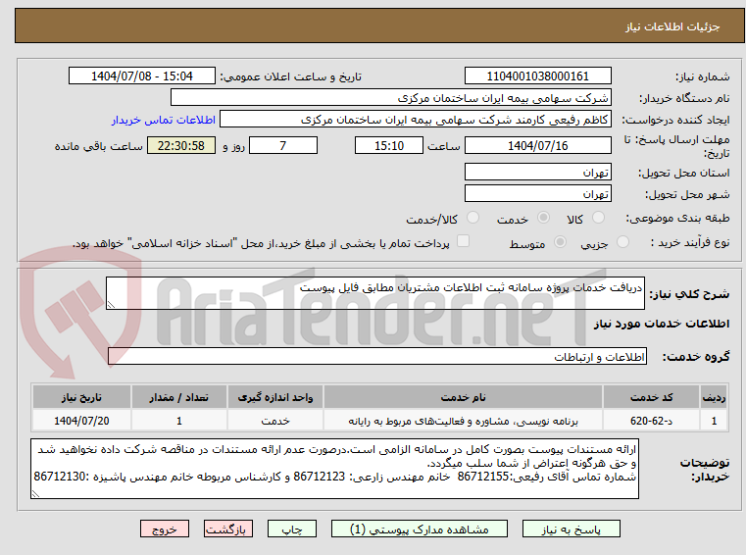Click the گروه خدمت field اطلاعات و ارتباطات

click(x=377, y=357)
